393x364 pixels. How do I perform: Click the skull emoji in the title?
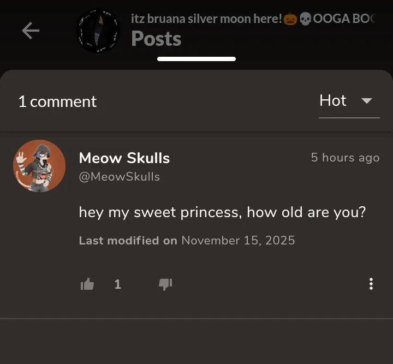tap(306, 19)
